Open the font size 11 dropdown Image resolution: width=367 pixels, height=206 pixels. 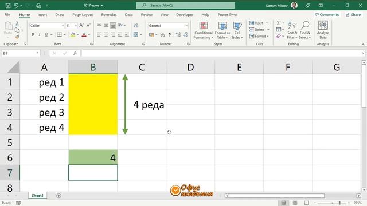click(76, 26)
